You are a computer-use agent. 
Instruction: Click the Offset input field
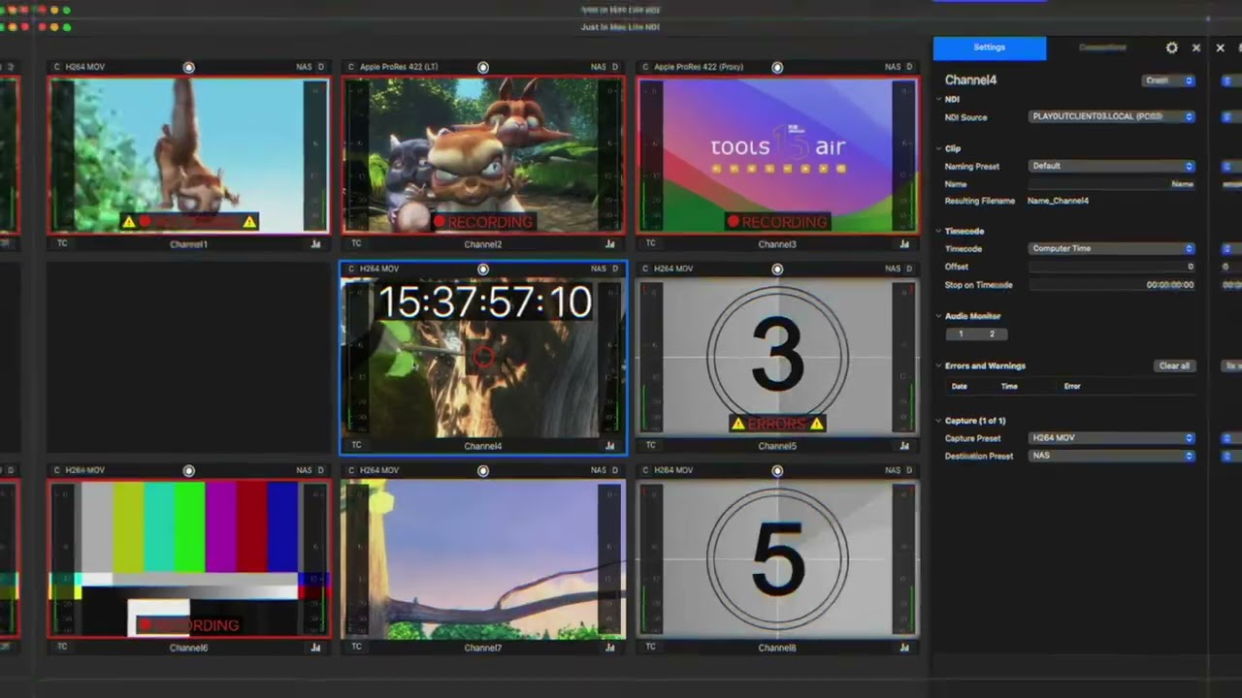1112,267
